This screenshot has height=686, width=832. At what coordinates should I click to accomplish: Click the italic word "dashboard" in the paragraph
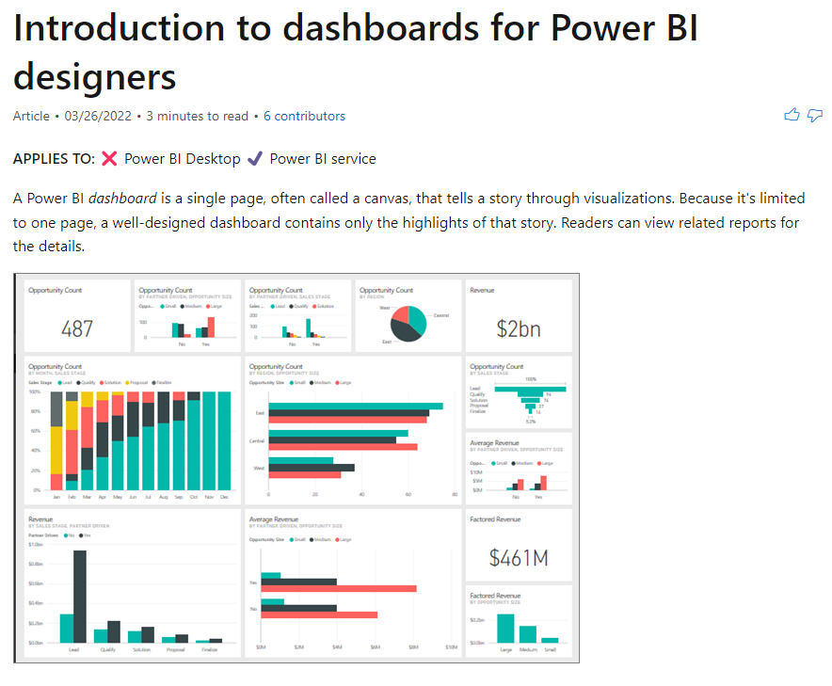(122, 199)
